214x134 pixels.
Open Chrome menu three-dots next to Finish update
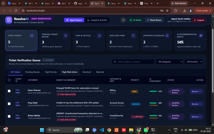pos(210,11)
